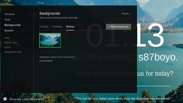183x103 pixels.
Task: Click the large clock display
Action: 125,35
